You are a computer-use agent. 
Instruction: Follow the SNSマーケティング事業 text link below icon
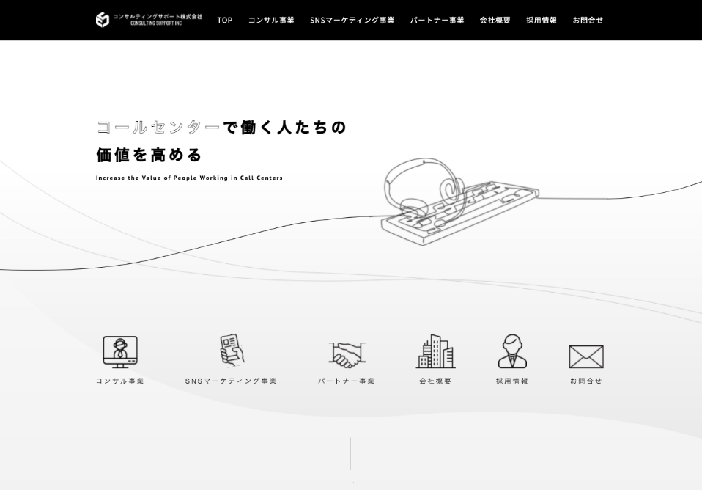231,381
